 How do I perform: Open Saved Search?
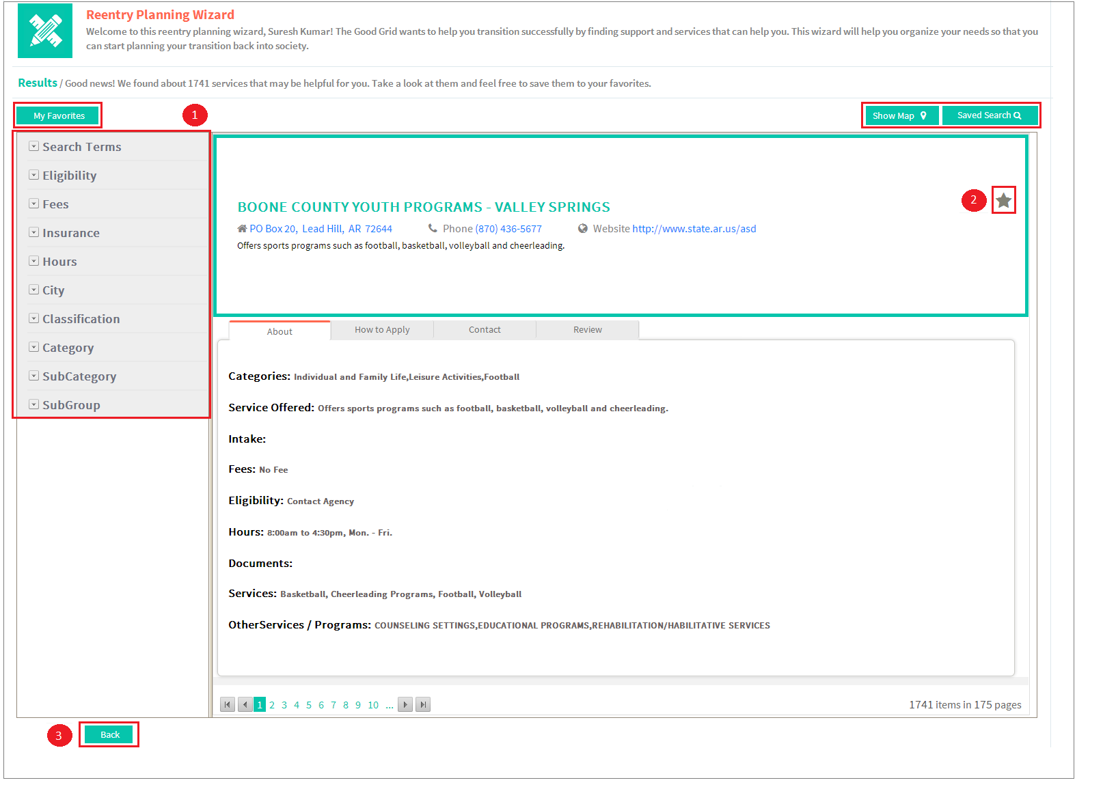coord(990,115)
